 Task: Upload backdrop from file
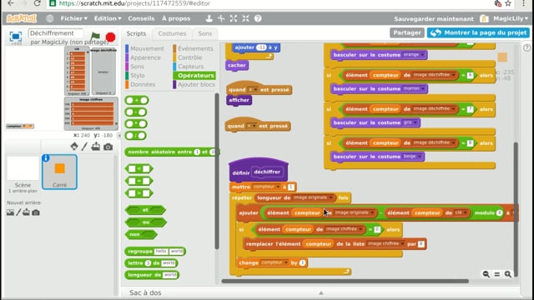point(26,212)
